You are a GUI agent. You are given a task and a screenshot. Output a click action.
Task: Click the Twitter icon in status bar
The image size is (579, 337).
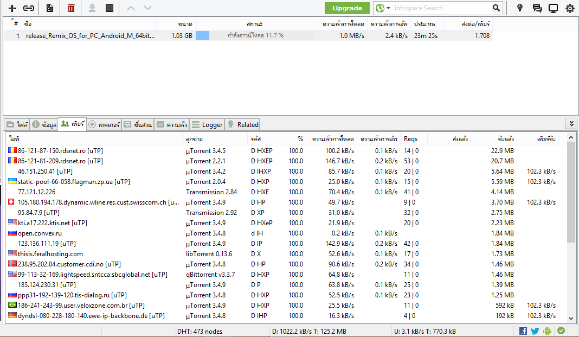[535, 331]
